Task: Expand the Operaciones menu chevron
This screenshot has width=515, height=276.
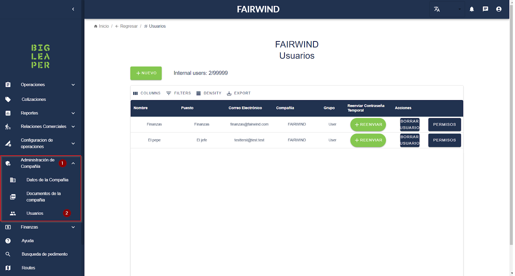Action: (73, 85)
